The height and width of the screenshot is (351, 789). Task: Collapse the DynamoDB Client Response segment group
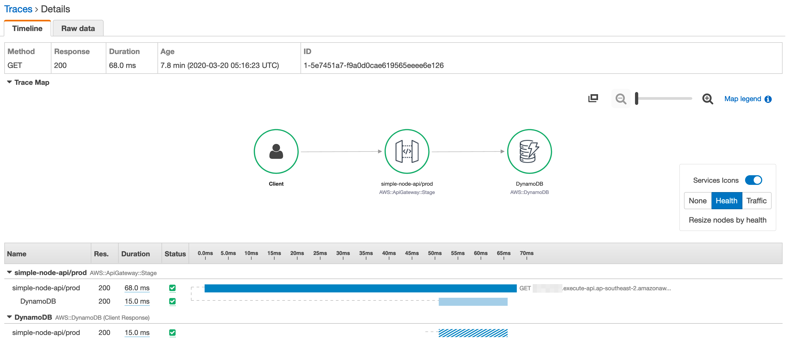pos(9,317)
